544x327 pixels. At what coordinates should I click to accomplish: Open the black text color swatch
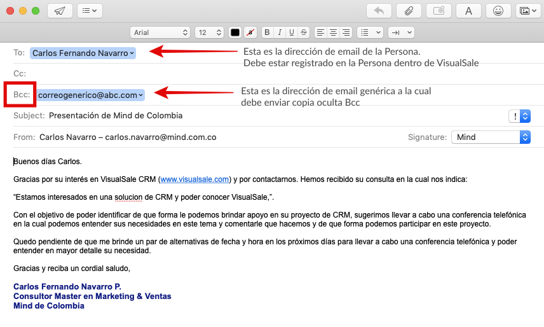pyautogui.click(x=235, y=32)
